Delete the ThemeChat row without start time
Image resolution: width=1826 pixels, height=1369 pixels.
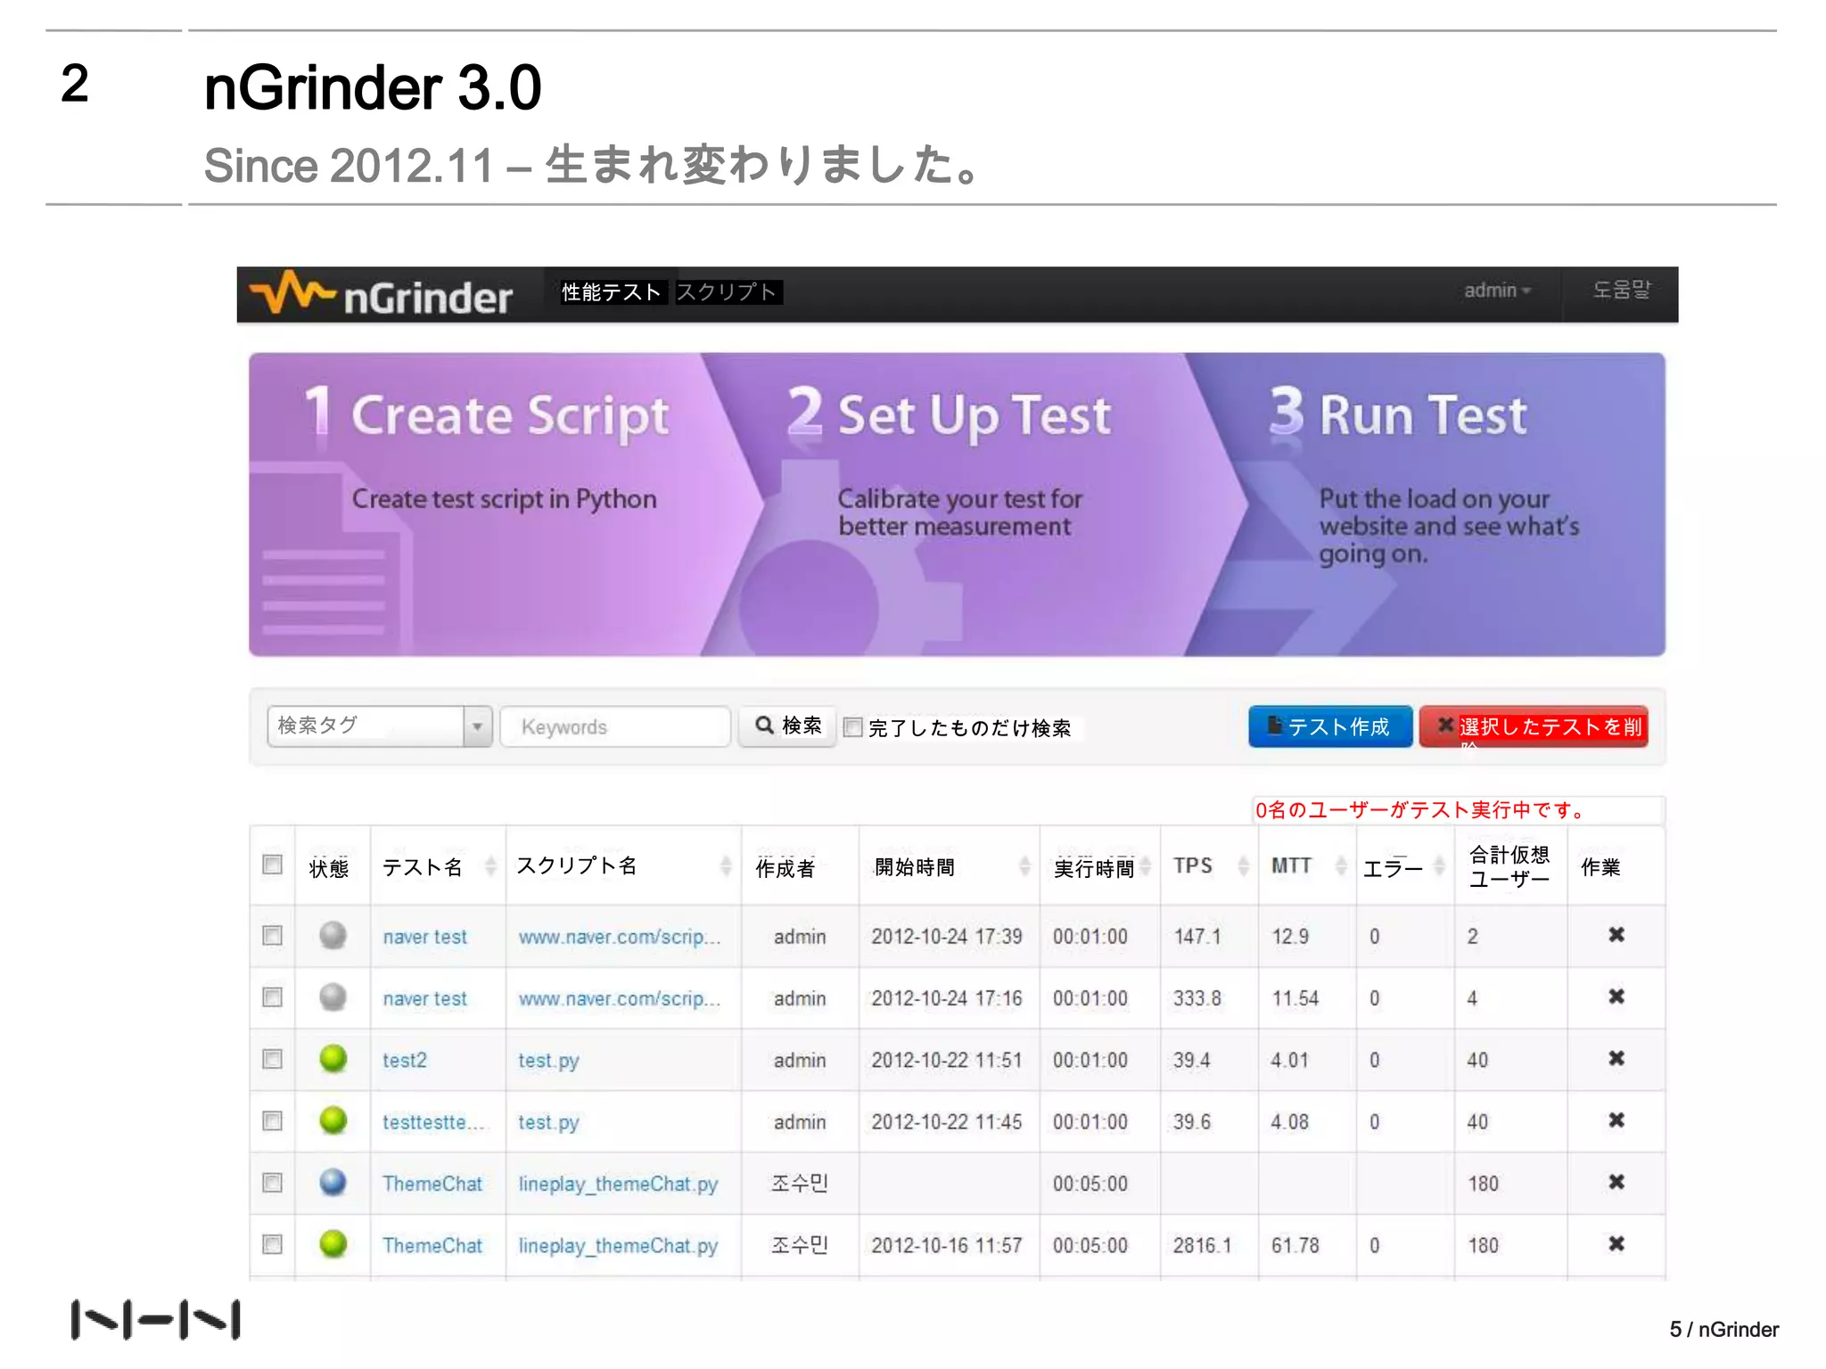pyautogui.click(x=1616, y=1182)
